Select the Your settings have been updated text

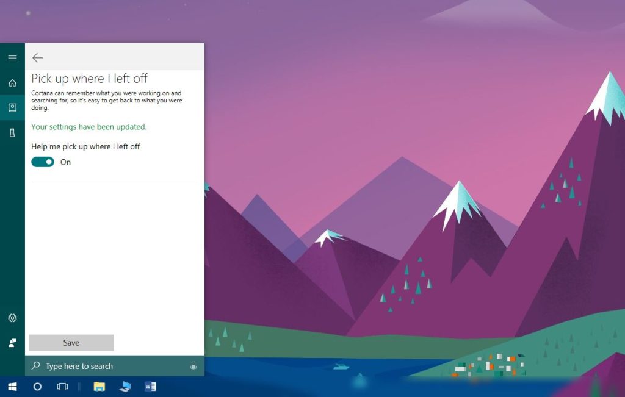click(x=89, y=127)
